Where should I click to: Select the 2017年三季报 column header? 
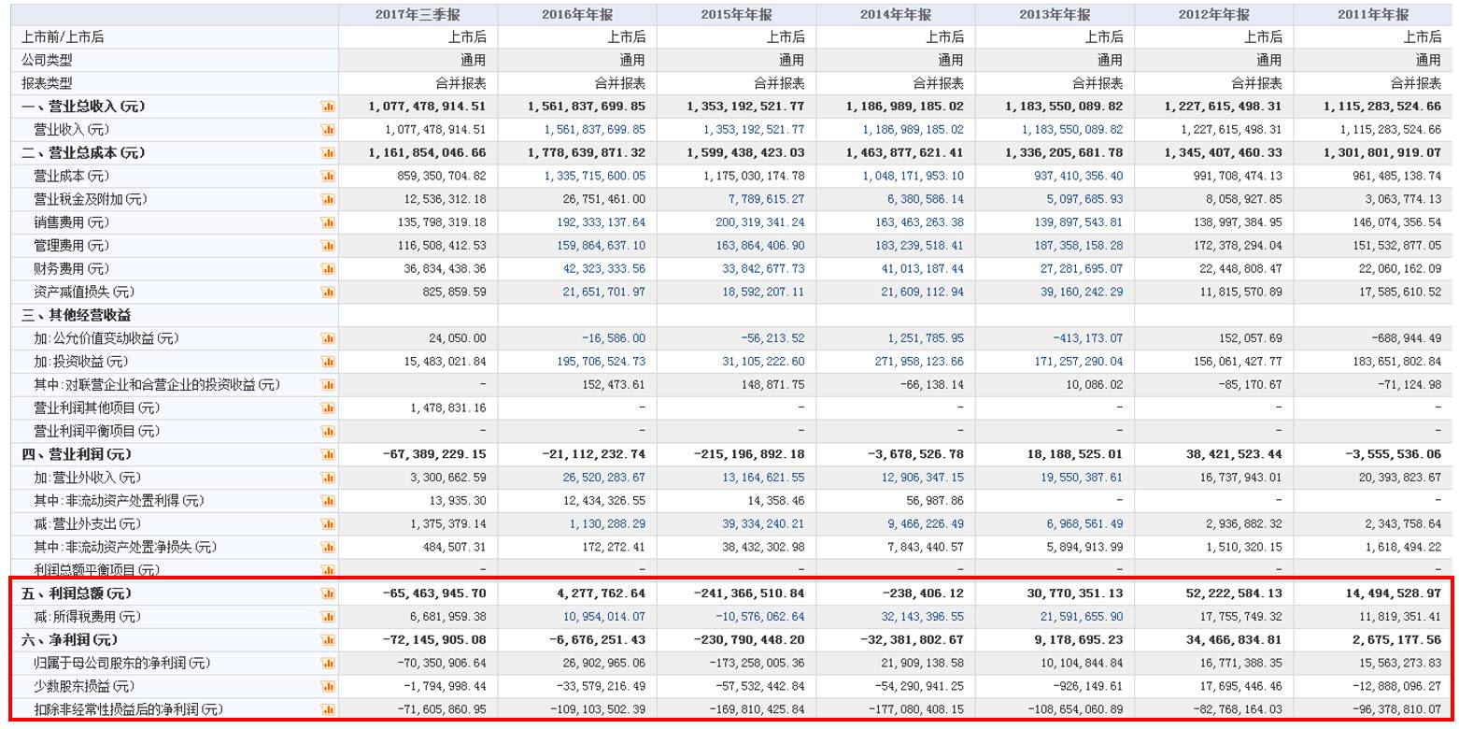(x=418, y=15)
